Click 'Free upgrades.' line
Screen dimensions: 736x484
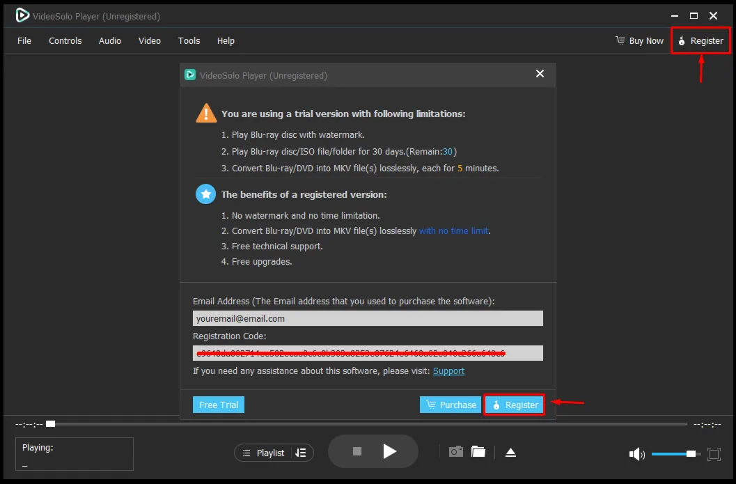[257, 261]
